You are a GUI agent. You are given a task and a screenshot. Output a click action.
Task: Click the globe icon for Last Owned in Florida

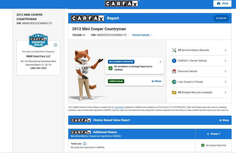[174, 82]
